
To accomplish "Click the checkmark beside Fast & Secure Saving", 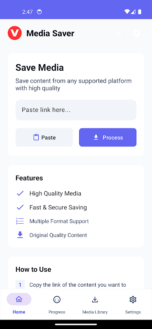I will 20,207.
